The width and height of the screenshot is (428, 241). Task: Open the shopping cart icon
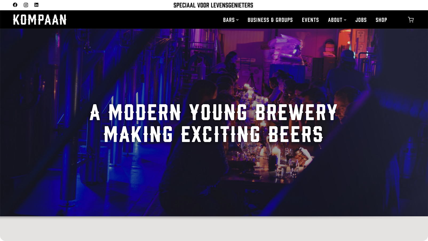(411, 20)
